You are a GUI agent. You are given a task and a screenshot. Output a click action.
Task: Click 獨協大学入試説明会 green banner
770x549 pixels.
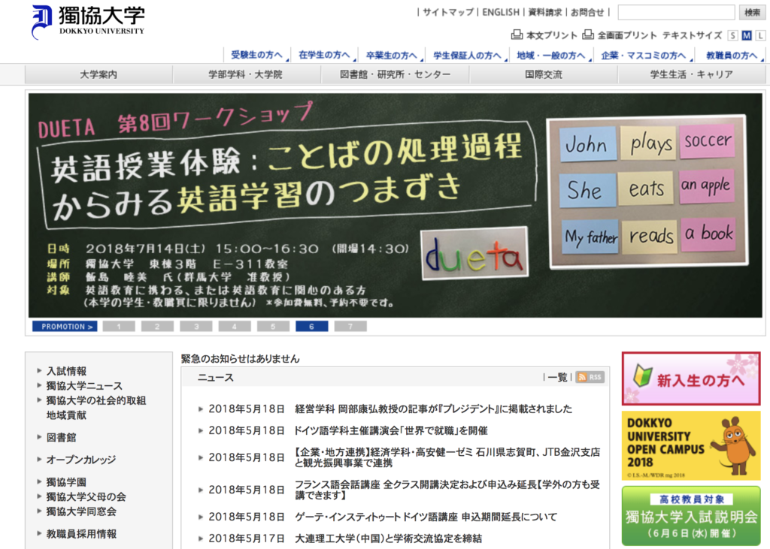coord(691,516)
